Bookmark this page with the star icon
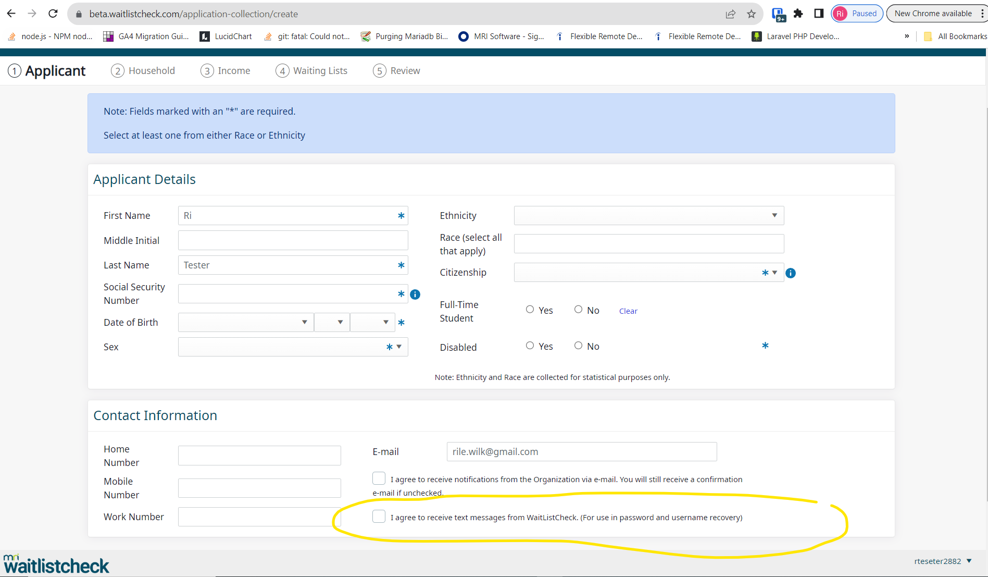Viewport: 988px width, 577px height. 751,14
